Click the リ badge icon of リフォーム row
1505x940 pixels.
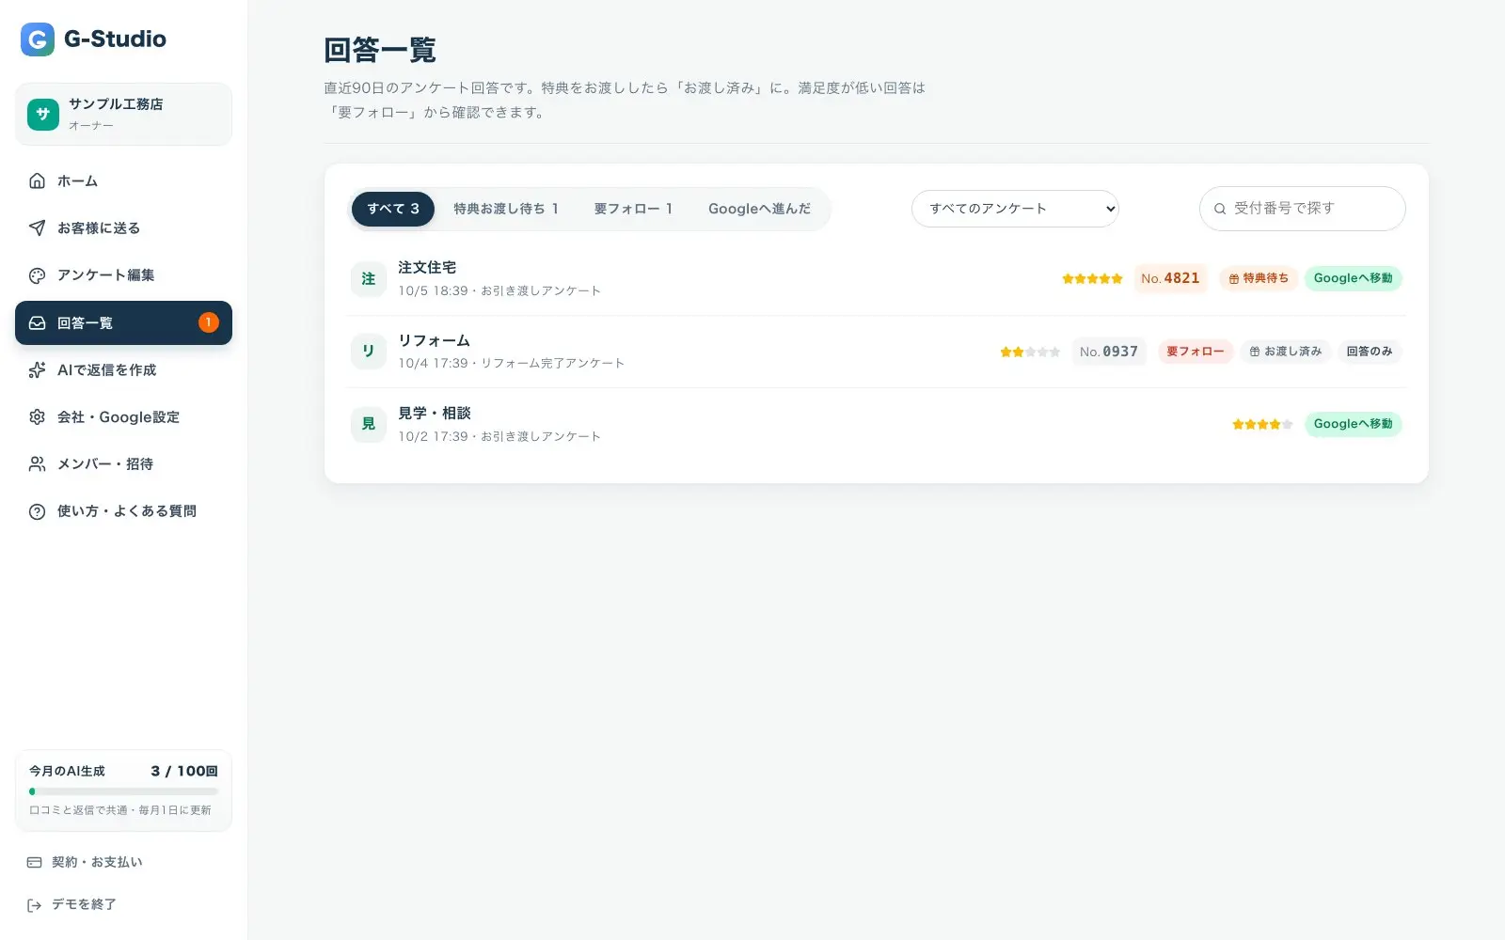tap(369, 351)
